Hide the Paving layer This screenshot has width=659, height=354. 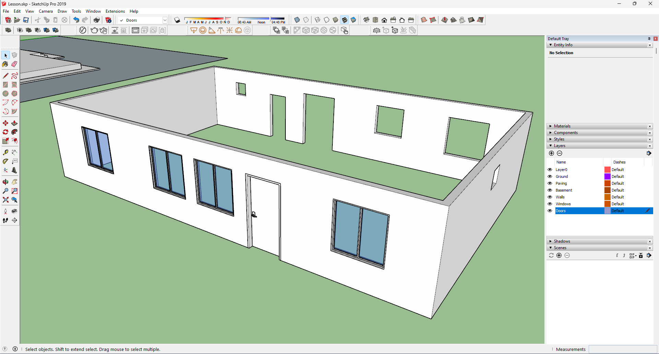550,183
